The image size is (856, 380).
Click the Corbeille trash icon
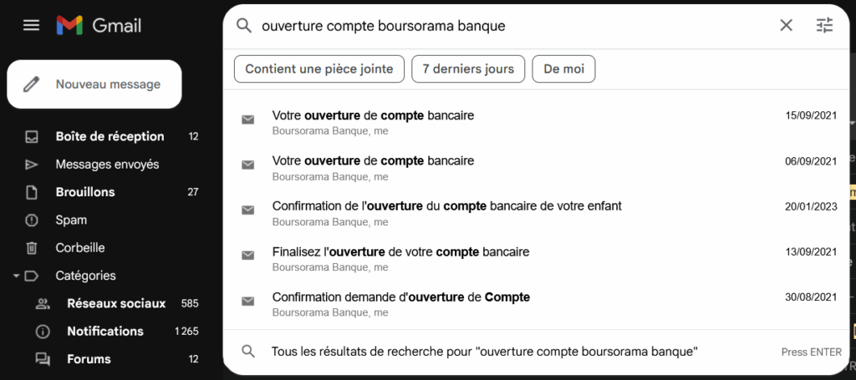click(32, 248)
